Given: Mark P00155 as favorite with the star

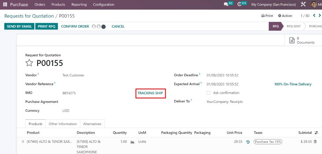Looking at the screenshot, I should [x=29, y=63].
